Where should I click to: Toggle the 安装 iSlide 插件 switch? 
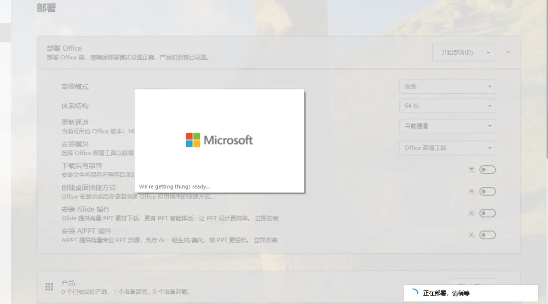(487, 213)
